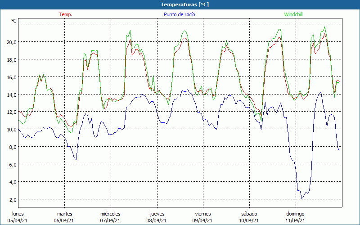Click the '8,0' y-axis value
The image size is (360, 225).
pyautogui.click(x=13, y=147)
